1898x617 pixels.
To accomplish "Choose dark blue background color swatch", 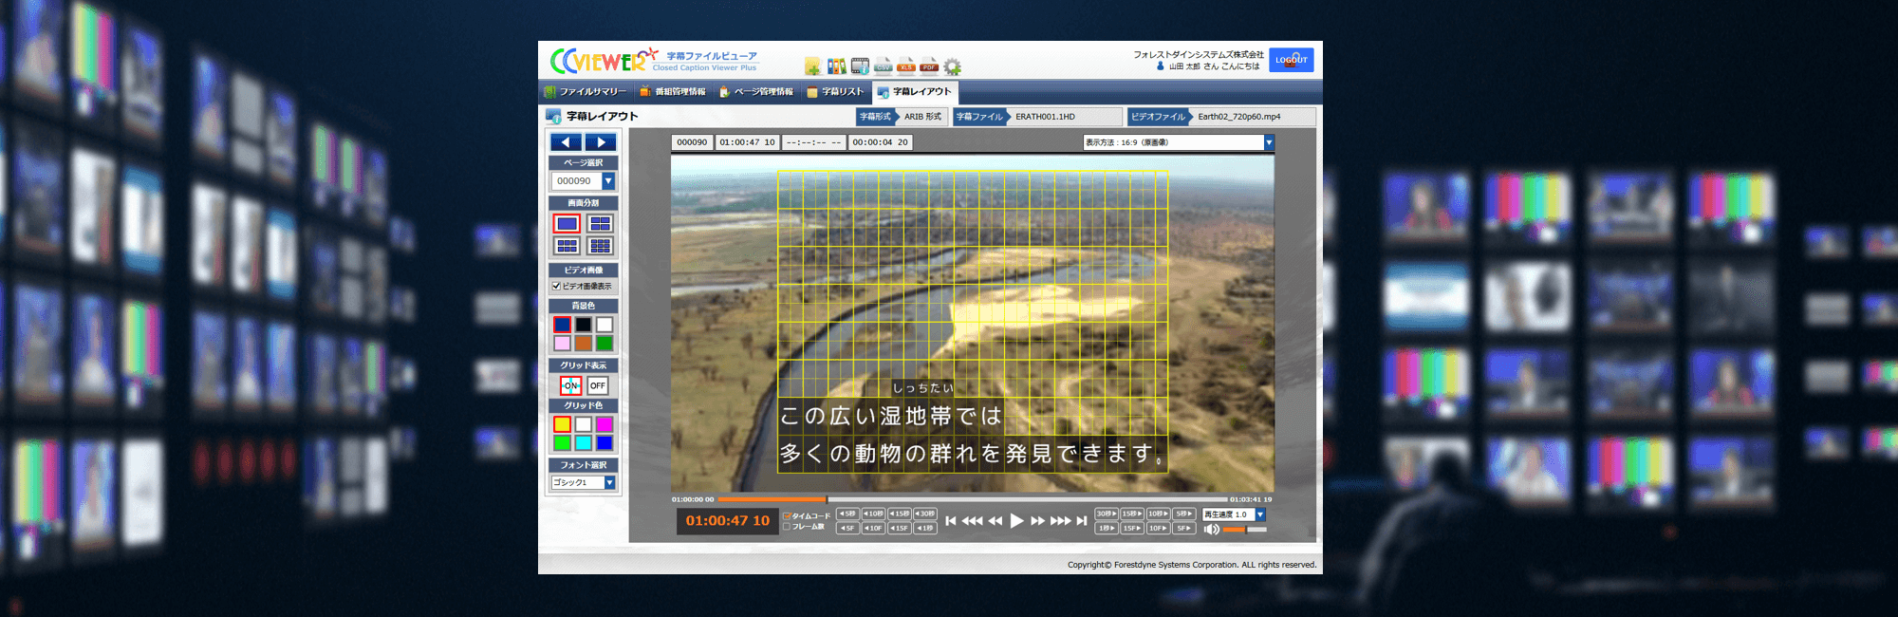I will [x=563, y=325].
